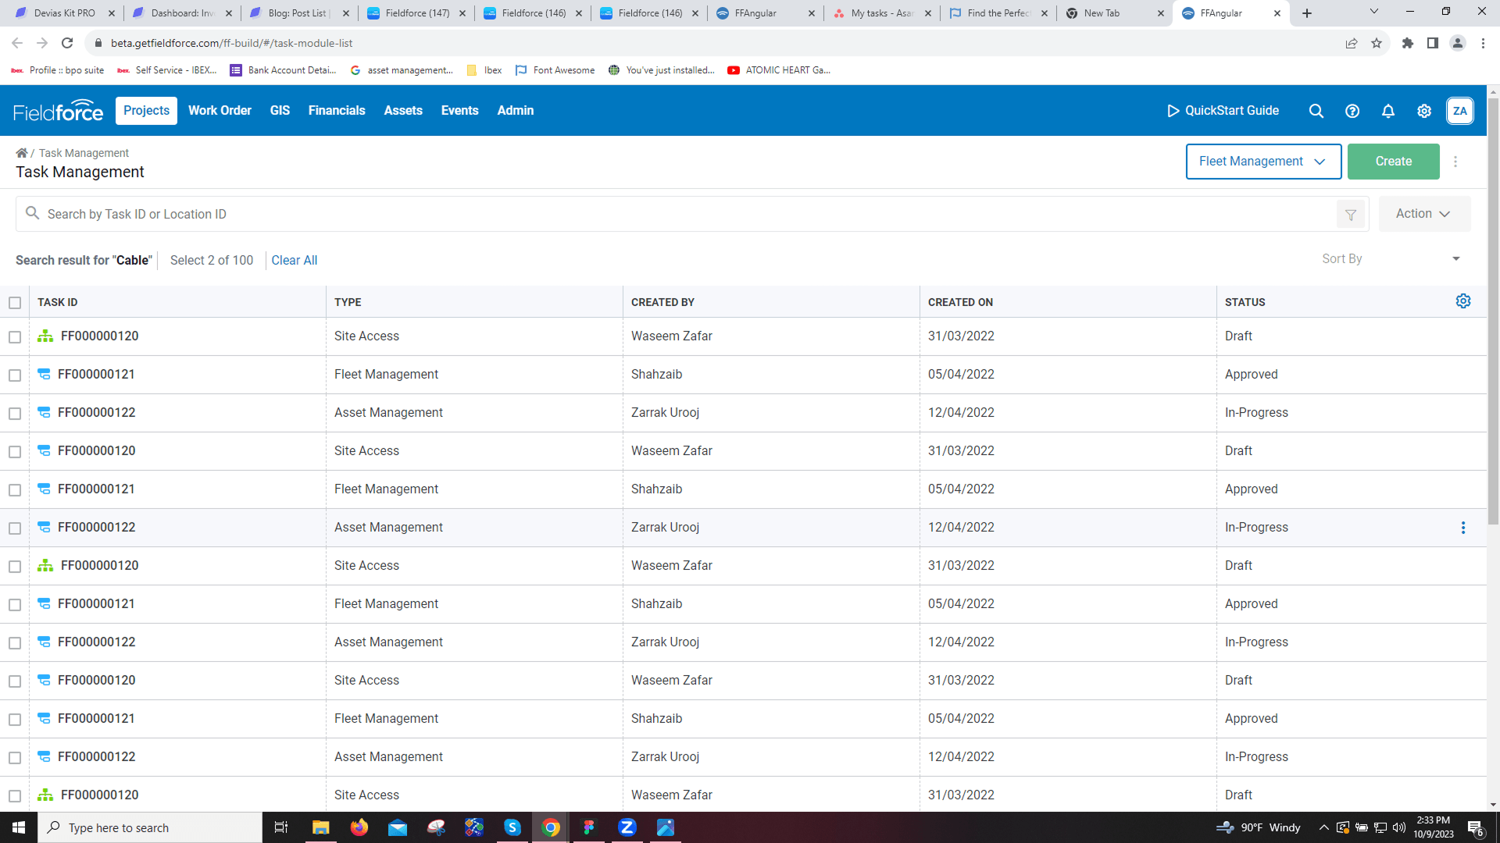The image size is (1500, 843).
Task: Expand the Fleet Management dropdown
Action: 1263,162
